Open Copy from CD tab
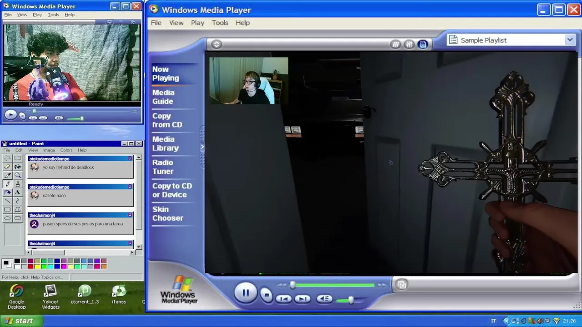The width and height of the screenshot is (582, 327). (x=167, y=120)
